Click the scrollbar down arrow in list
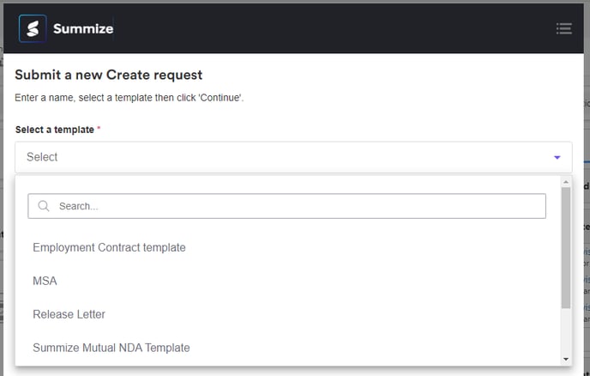The width and height of the screenshot is (590, 376). [566, 359]
